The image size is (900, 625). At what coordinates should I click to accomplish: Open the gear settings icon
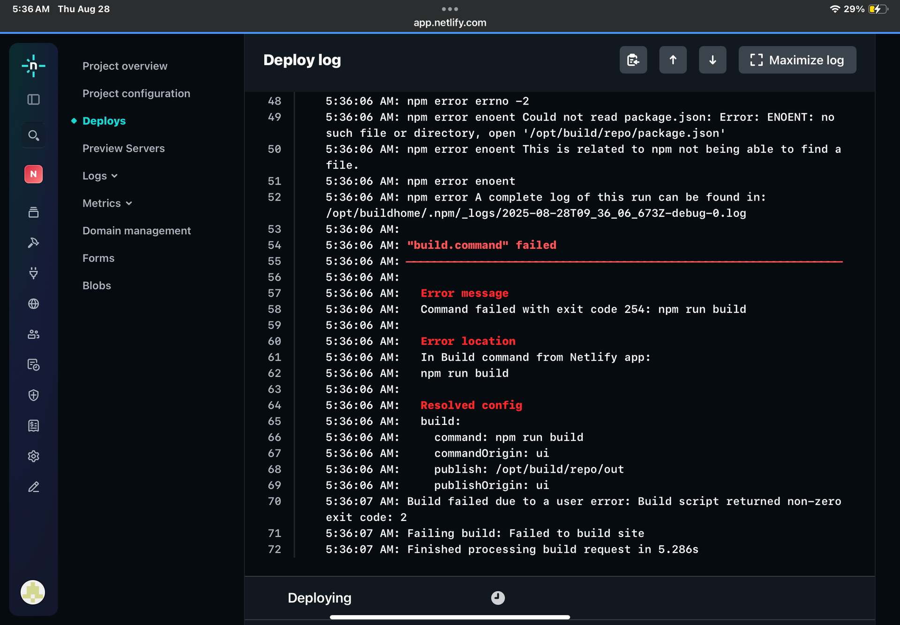click(x=33, y=456)
